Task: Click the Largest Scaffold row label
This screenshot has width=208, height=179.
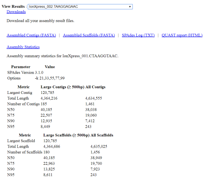Action: click(21, 141)
